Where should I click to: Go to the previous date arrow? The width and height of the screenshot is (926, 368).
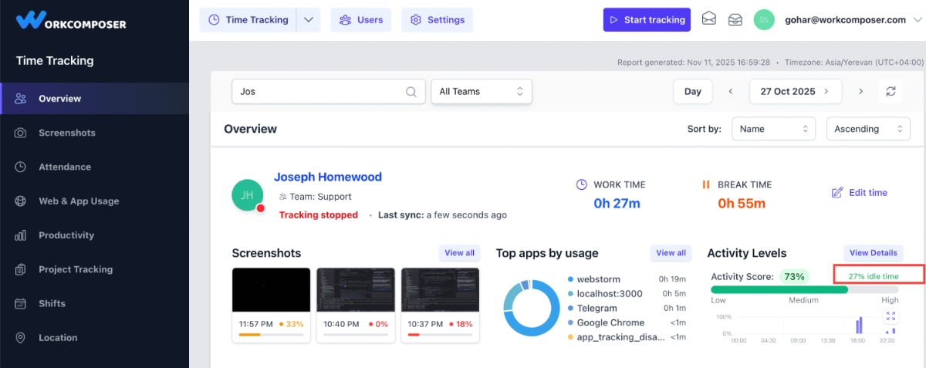tap(731, 91)
